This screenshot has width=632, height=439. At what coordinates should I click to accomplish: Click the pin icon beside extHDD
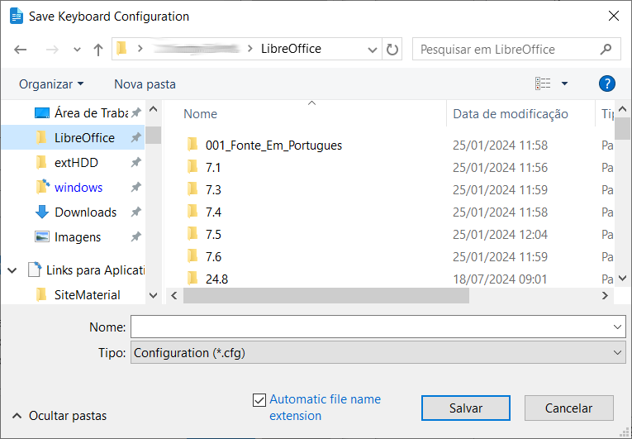[136, 162]
